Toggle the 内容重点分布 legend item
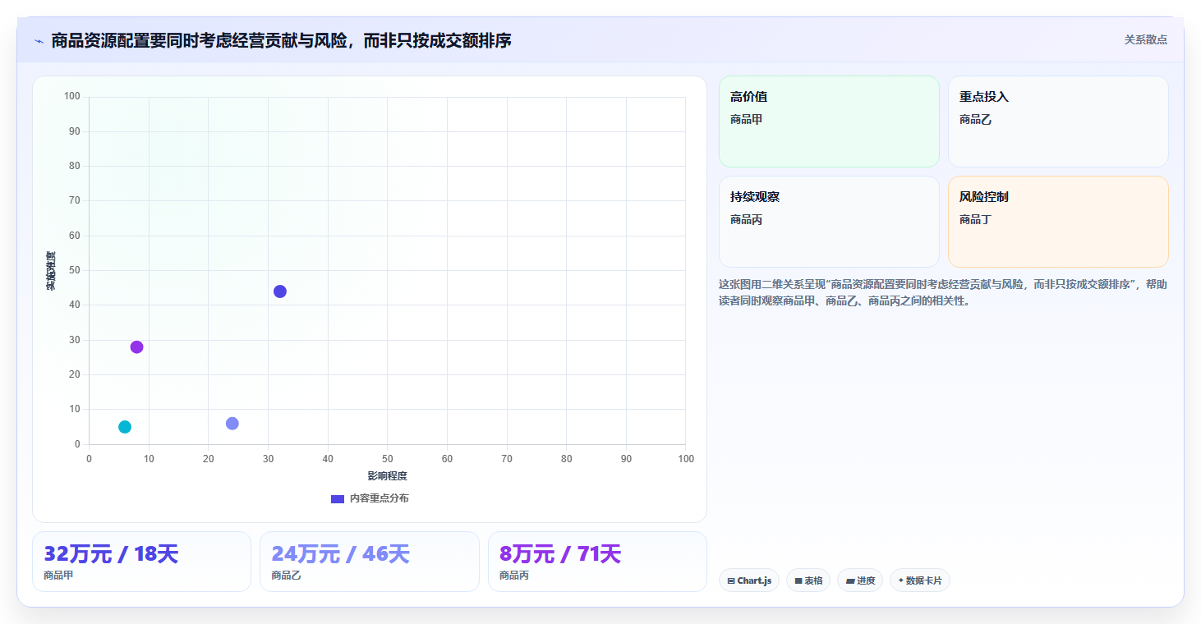 370,498
